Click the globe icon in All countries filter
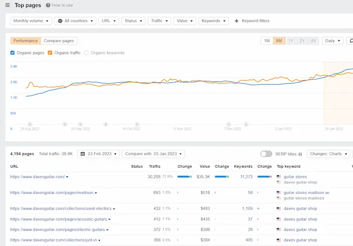 tap(61, 21)
